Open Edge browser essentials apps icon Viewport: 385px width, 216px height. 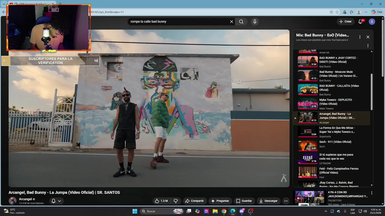[331, 12]
